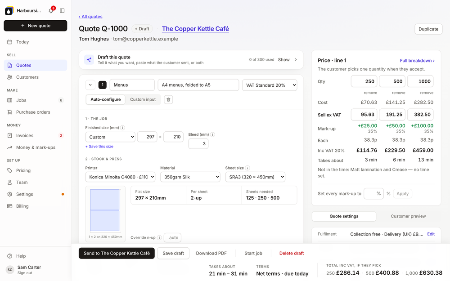Edit the Fulfilment settings
Screen dimensions: 450x281
(x=431, y=234)
